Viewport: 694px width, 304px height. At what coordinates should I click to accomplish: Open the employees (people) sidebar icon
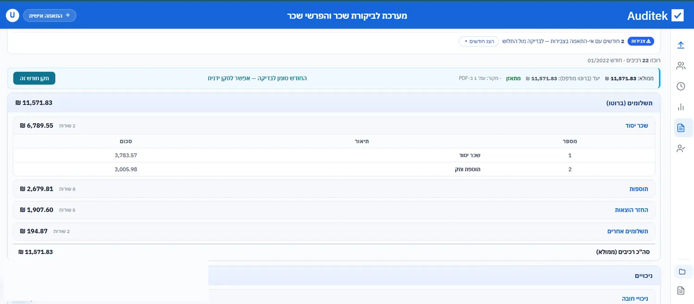point(681,66)
